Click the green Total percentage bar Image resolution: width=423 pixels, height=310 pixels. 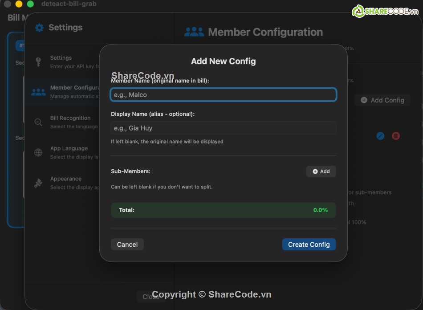click(x=223, y=210)
